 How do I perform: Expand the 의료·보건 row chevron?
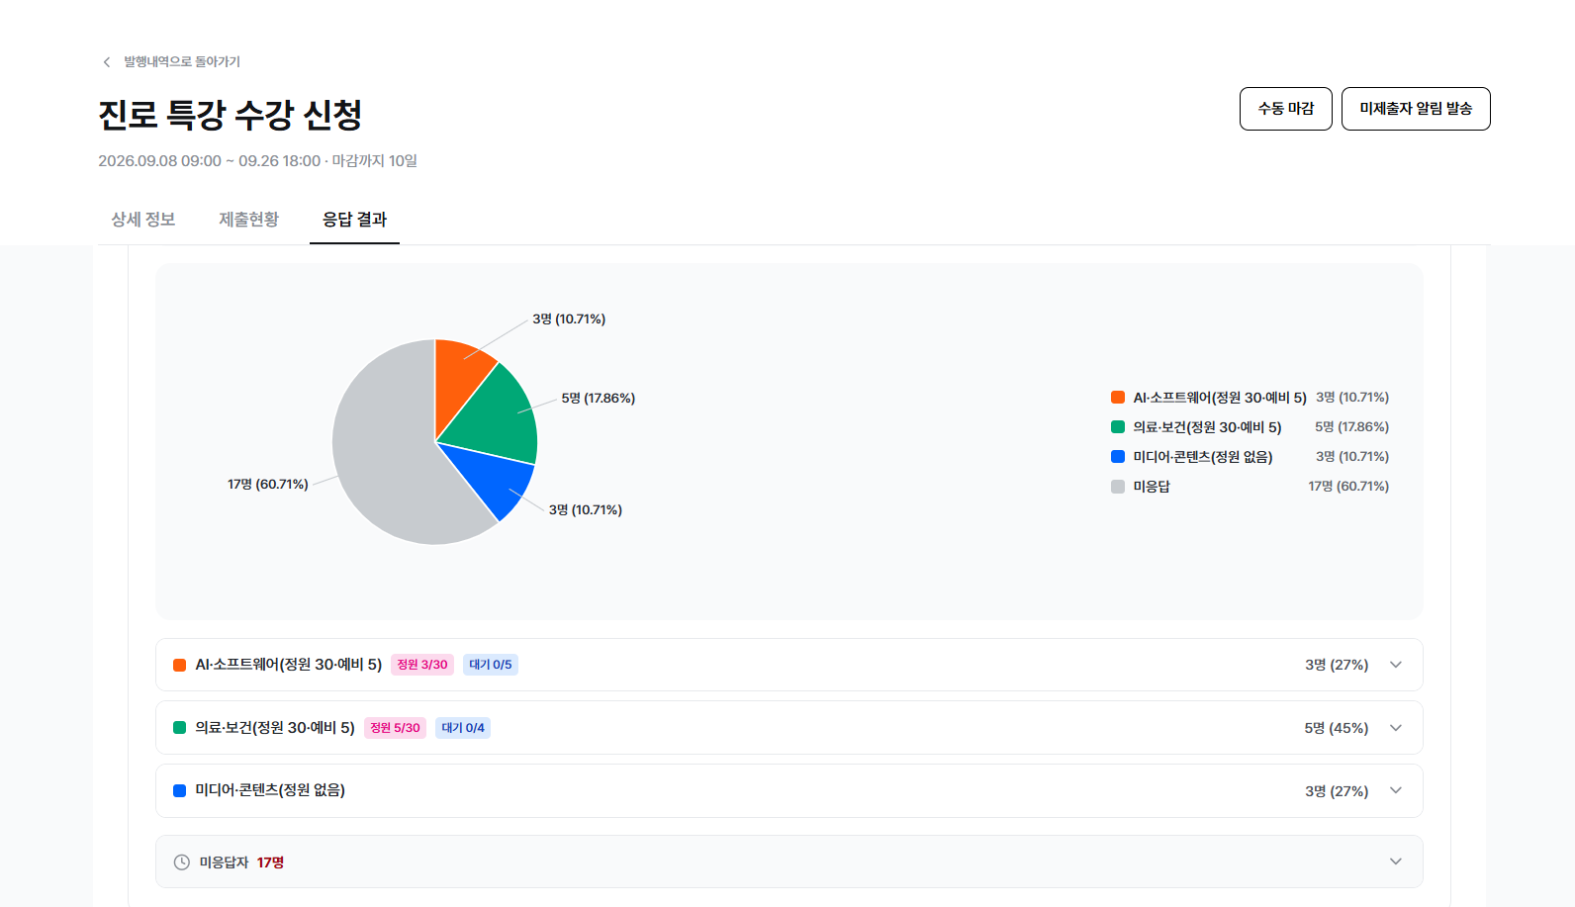[x=1396, y=728]
